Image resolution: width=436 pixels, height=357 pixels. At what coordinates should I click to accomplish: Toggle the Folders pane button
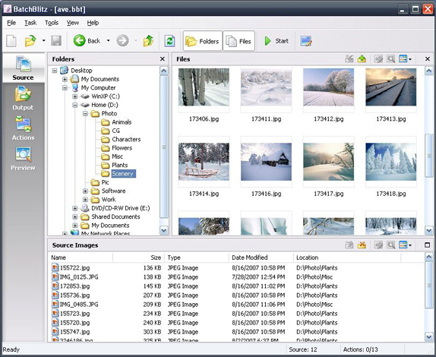pos(203,41)
